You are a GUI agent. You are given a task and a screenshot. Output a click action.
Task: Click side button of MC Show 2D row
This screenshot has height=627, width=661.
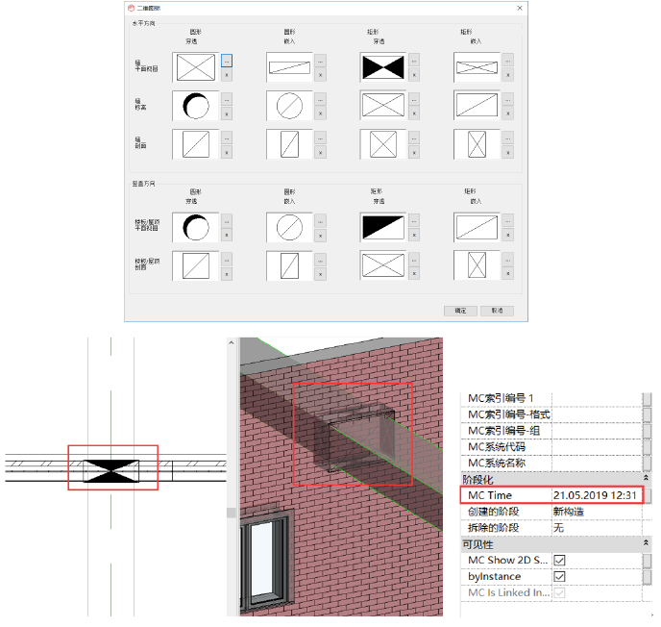point(648,561)
